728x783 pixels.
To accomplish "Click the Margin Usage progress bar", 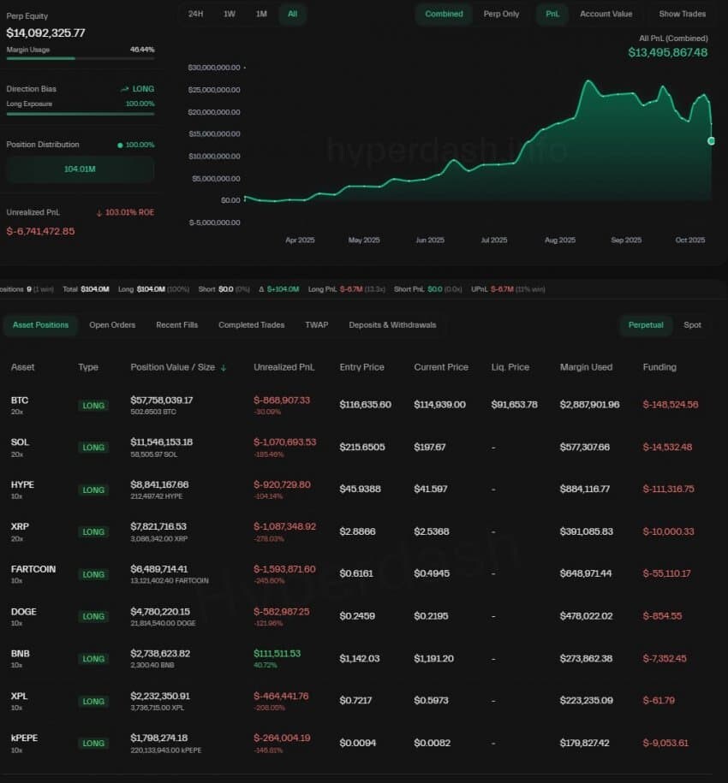I will click(81, 59).
